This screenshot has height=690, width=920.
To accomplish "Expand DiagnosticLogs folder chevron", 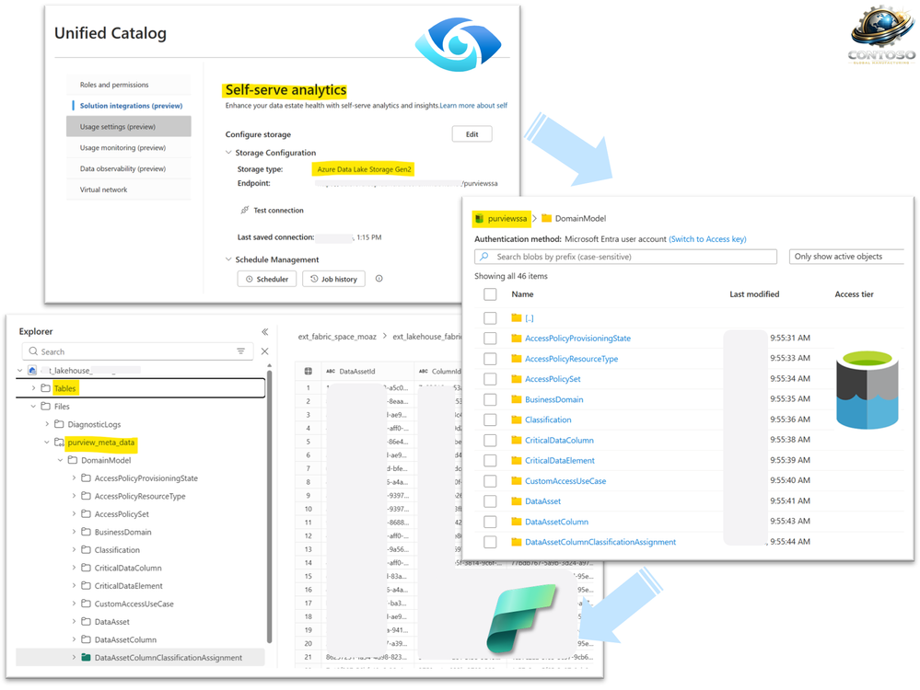I will (47, 424).
